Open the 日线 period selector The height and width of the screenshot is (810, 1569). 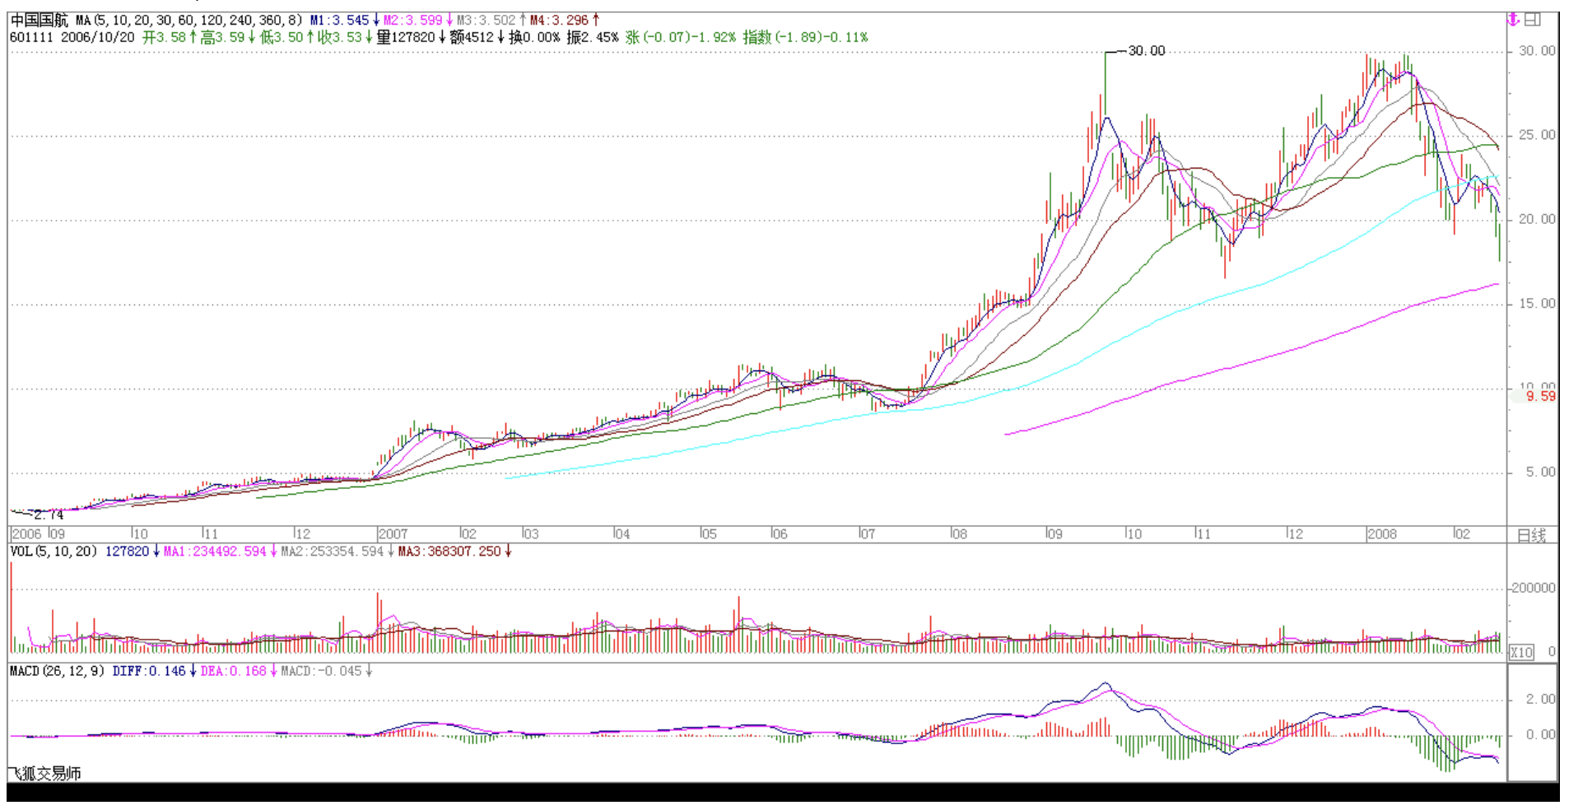[1531, 535]
